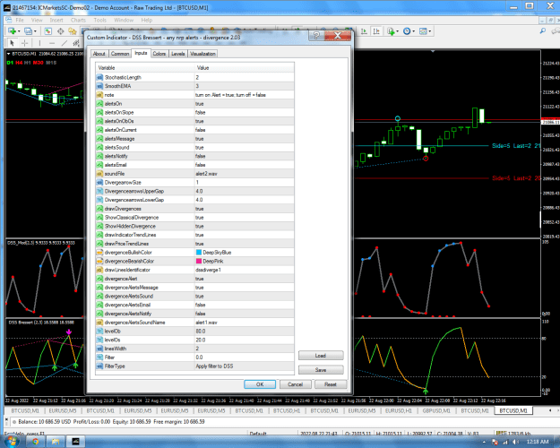
Task: Click the Auto Scroll chart icon
Action: 364,31
